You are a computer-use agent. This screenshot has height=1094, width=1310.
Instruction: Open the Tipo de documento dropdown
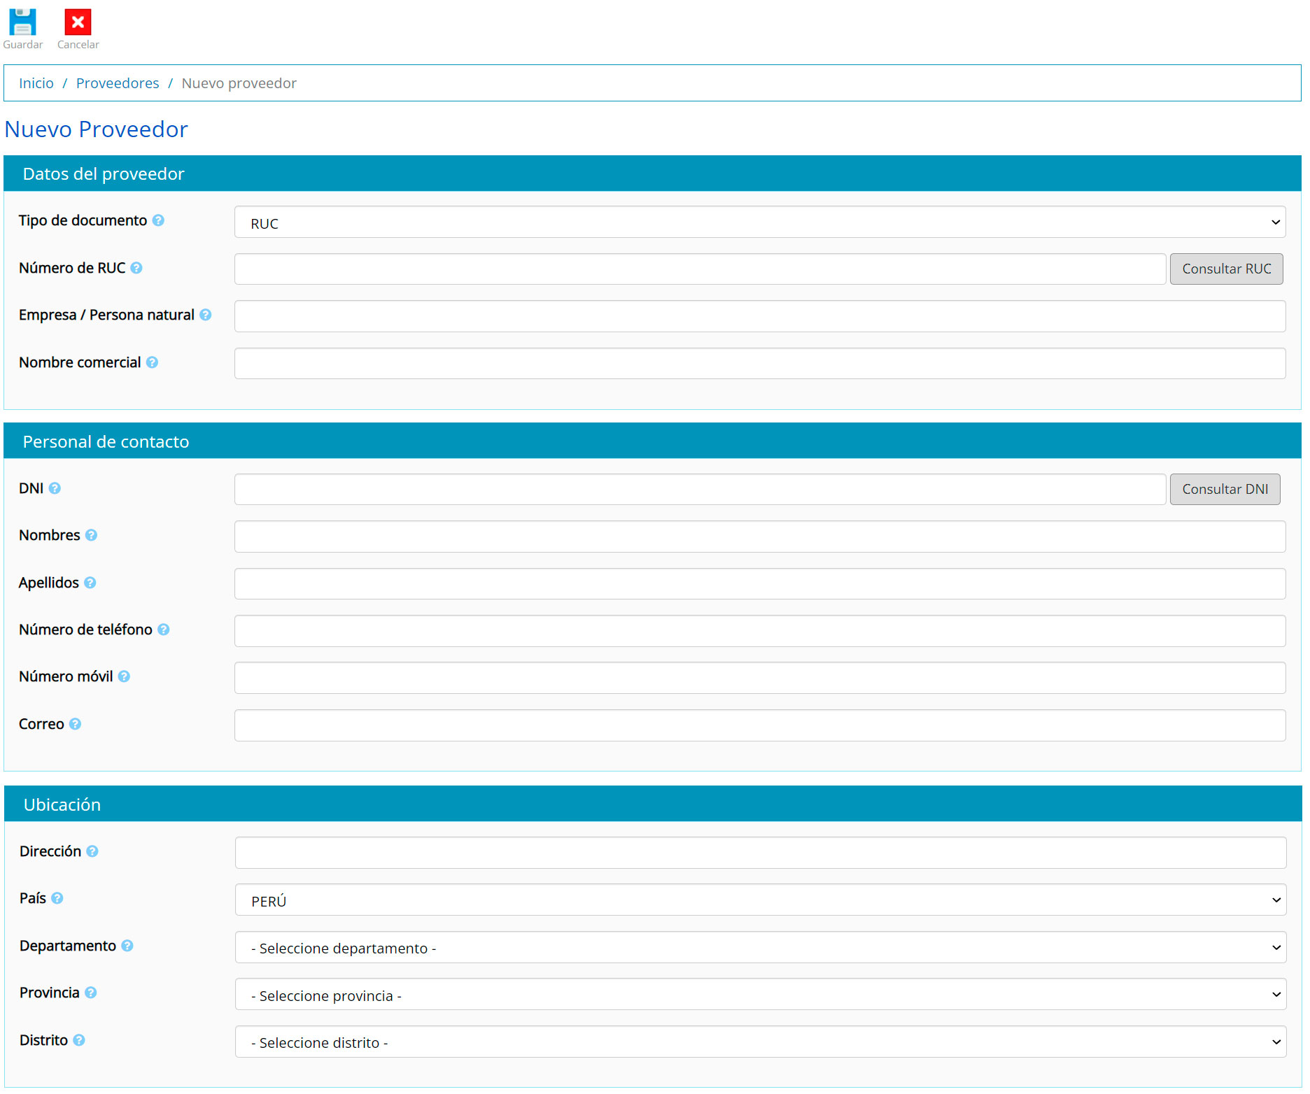tap(759, 222)
